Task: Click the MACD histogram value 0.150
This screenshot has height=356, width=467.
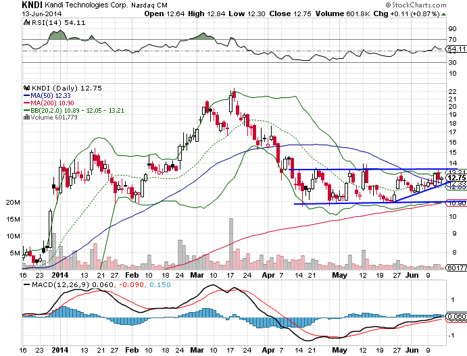Action: [160, 285]
